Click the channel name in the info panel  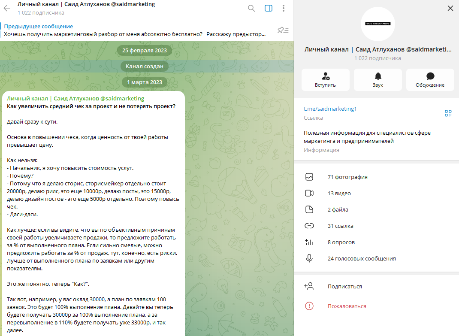pos(377,49)
